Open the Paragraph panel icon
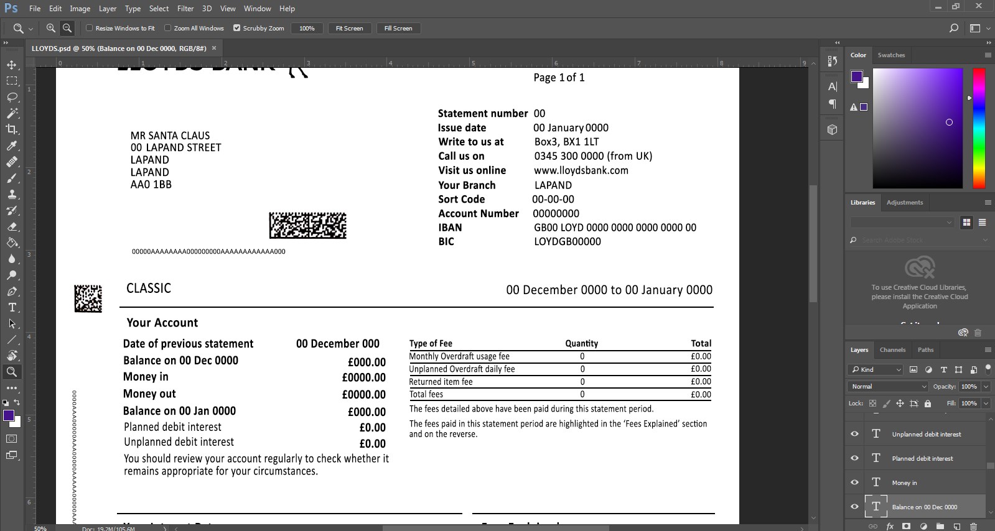The width and height of the screenshot is (995, 531). tap(832, 104)
